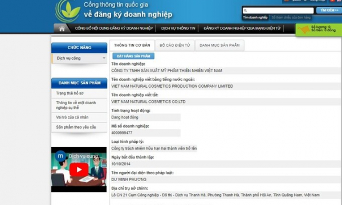This screenshot has height=205, width=342.
Task: Open Dịch vụ thông tin menu
Action: click(178, 28)
